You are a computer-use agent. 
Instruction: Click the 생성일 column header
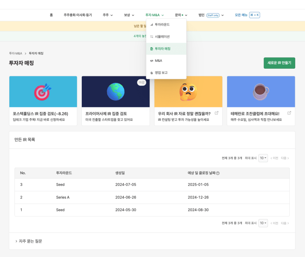point(120,173)
